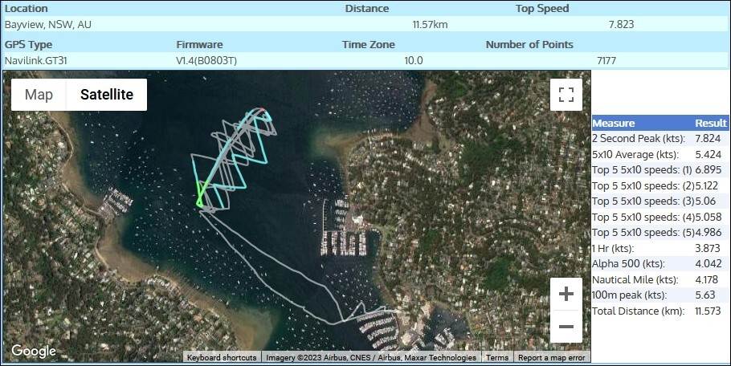Screen dimensions: 731x366
Task: Click the red marker atop the track
Action: point(261,112)
